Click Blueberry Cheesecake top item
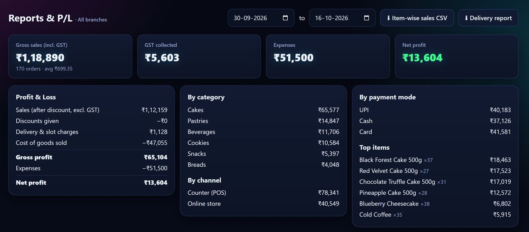529x232 pixels. 389,204
